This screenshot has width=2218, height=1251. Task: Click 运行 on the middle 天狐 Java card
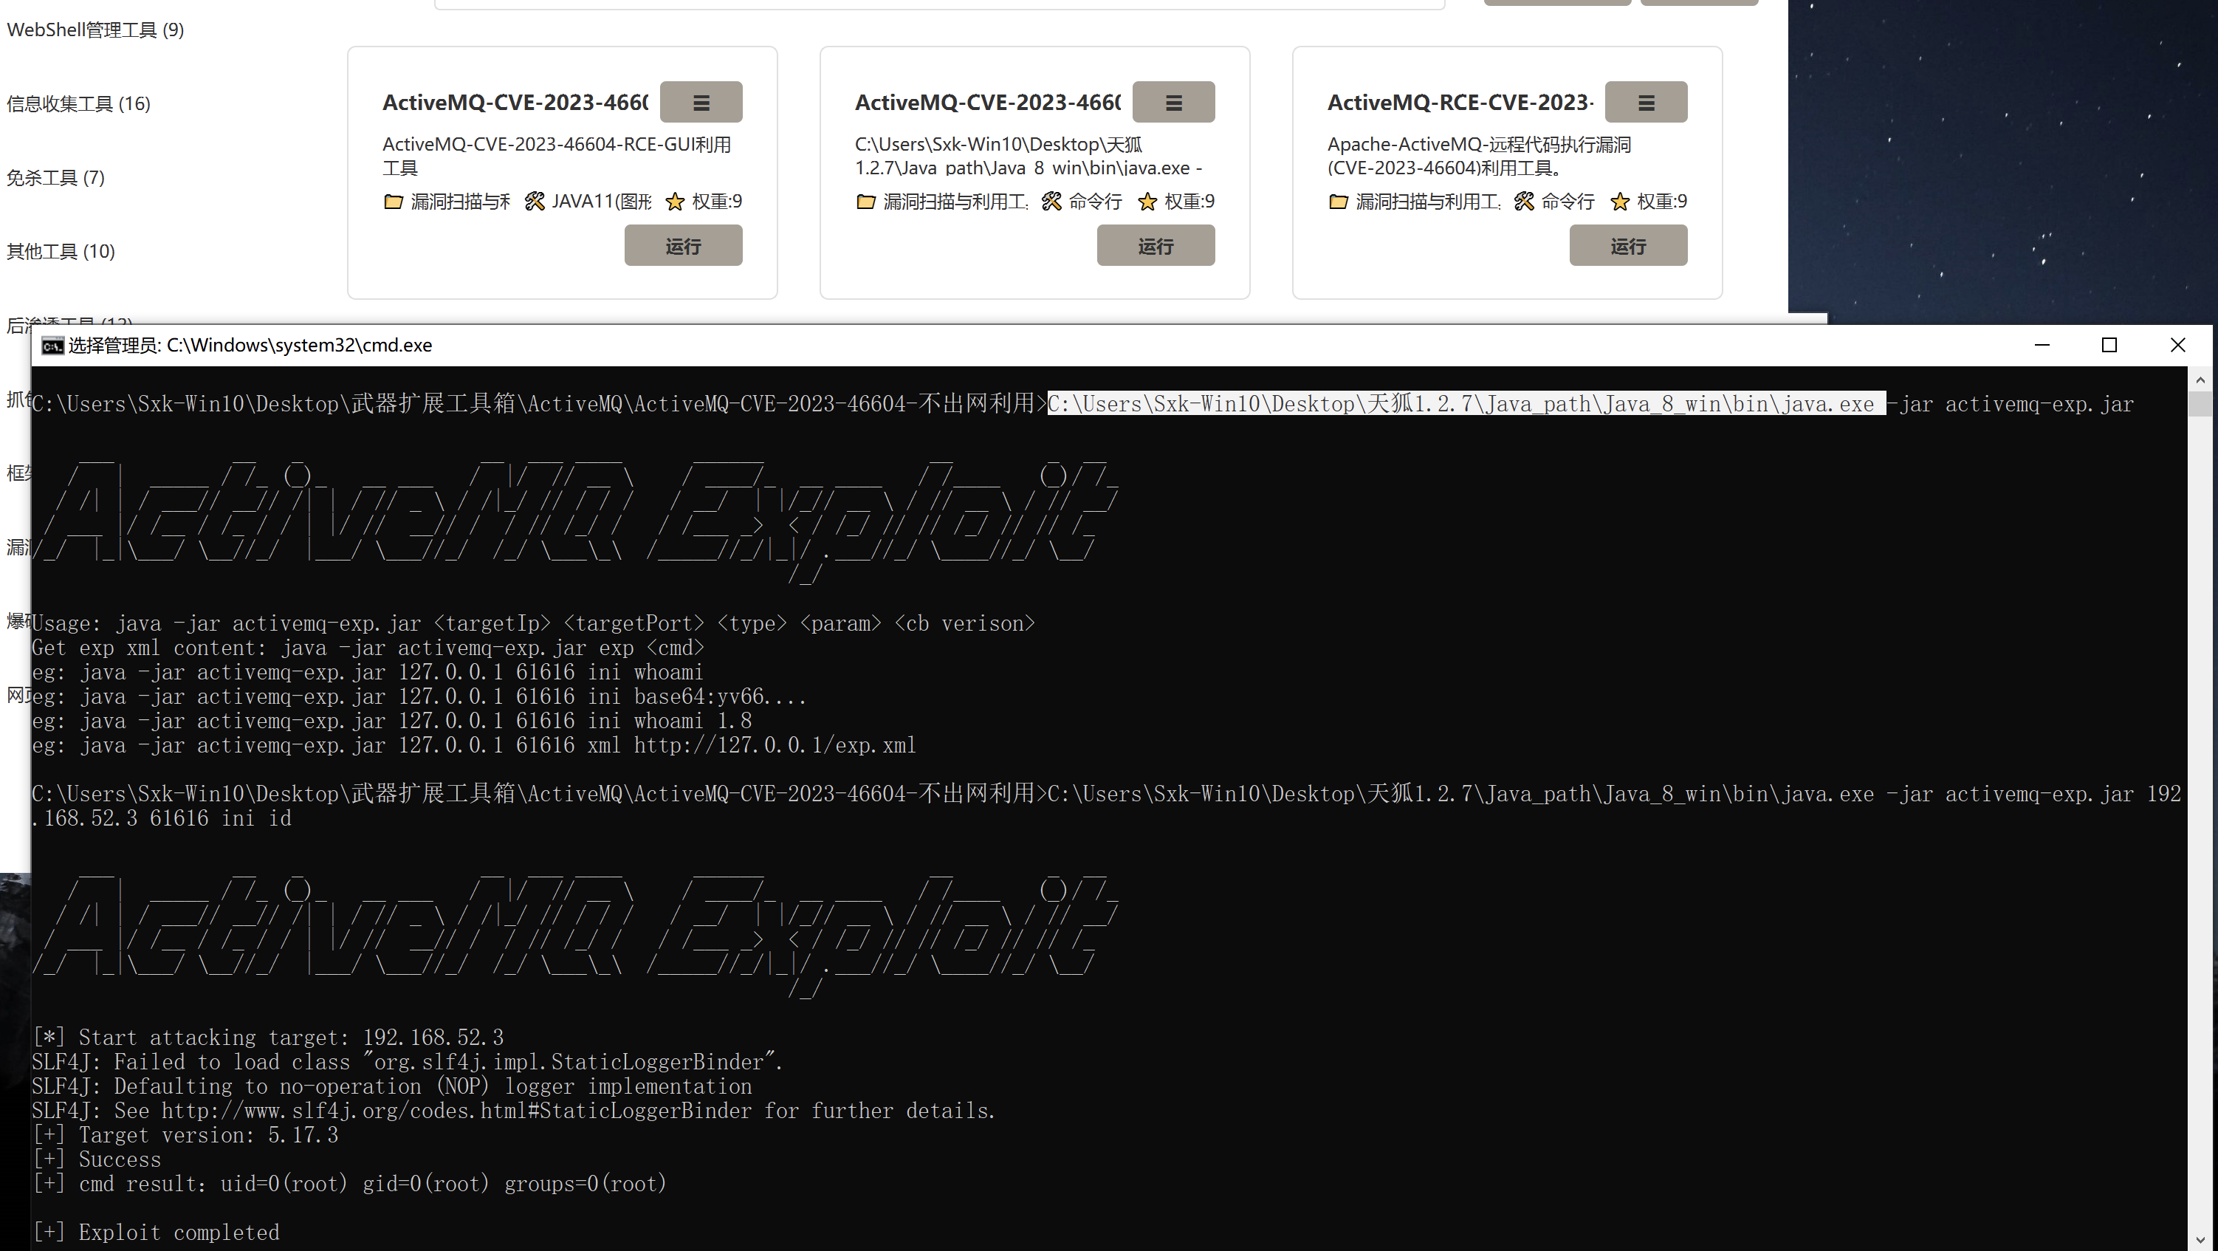point(1156,245)
